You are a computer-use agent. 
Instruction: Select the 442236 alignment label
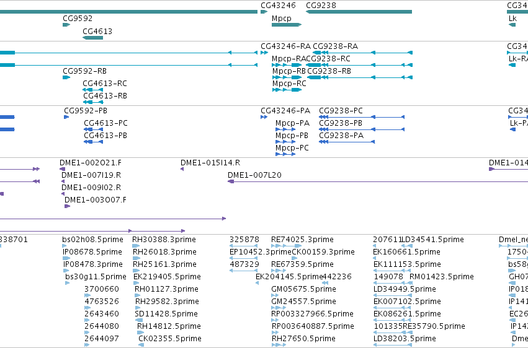pos(337,277)
